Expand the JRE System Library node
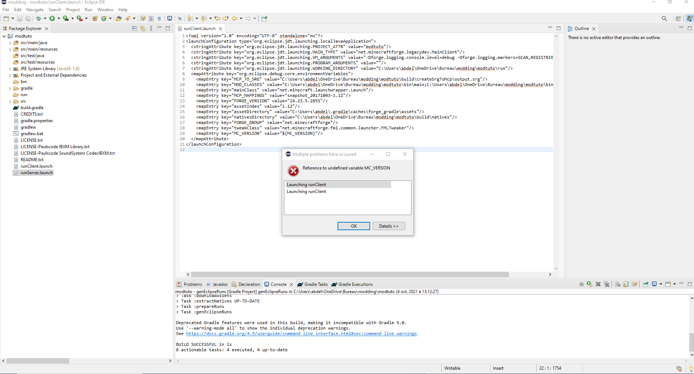694x374 pixels. pyautogui.click(x=10, y=69)
